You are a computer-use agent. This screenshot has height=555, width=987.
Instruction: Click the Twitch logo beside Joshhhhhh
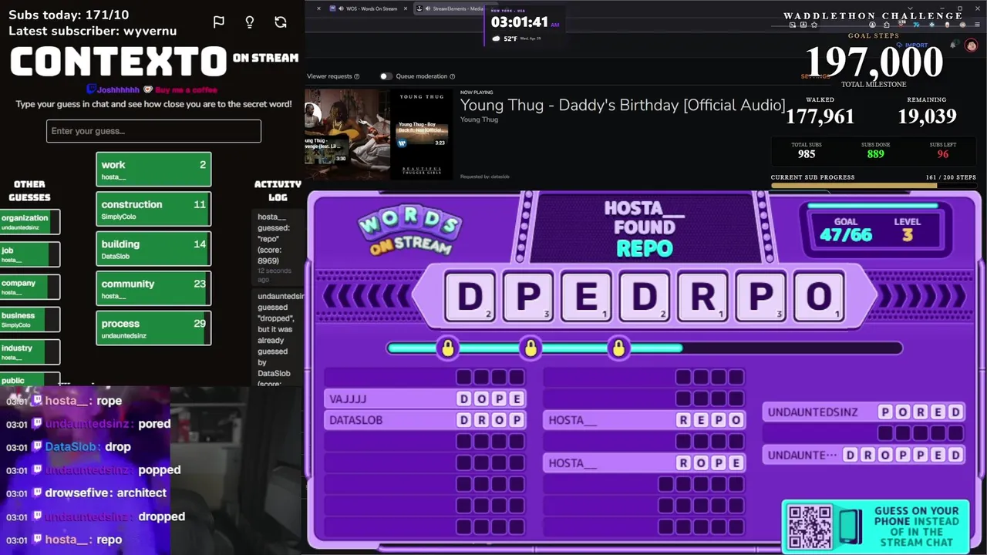tap(91, 89)
